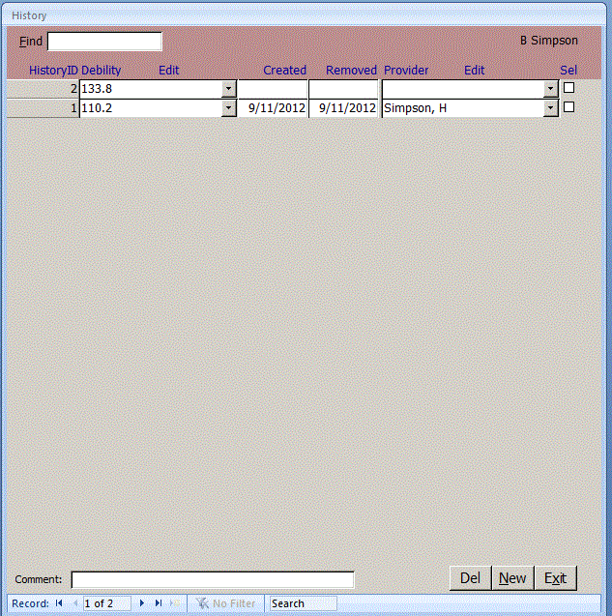Click the record number box showing 1 of 2

pyautogui.click(x=107, y=603)
